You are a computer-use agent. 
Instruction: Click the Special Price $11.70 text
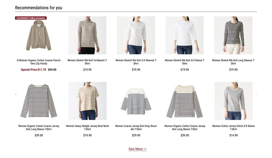(x=33, y=69)
